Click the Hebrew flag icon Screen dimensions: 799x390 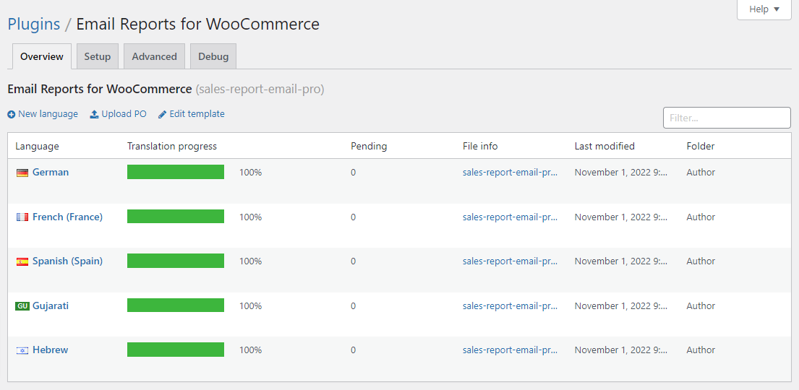click(x=22, y=350)
